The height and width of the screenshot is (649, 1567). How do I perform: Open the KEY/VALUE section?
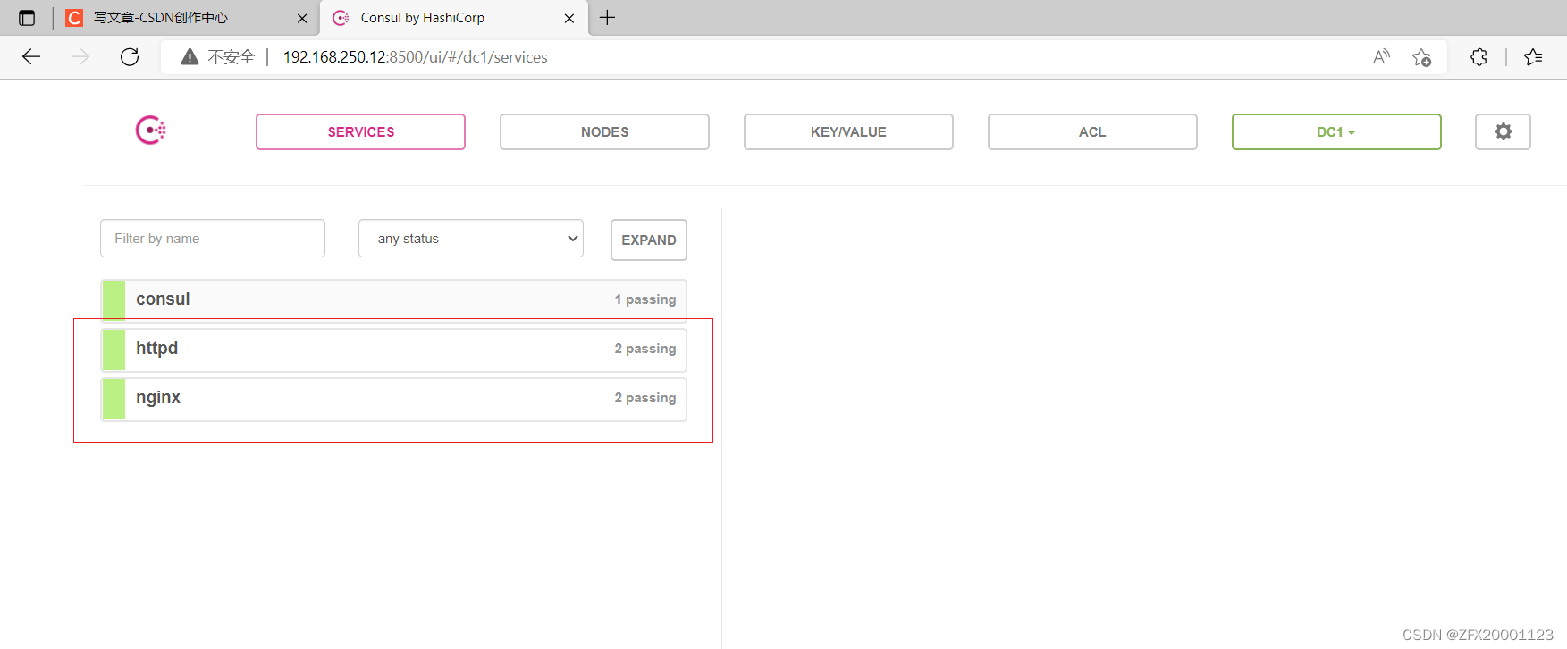848,131
